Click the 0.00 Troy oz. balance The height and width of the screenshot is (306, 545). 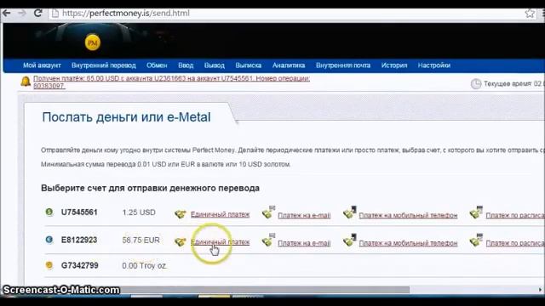click(145, 266)
